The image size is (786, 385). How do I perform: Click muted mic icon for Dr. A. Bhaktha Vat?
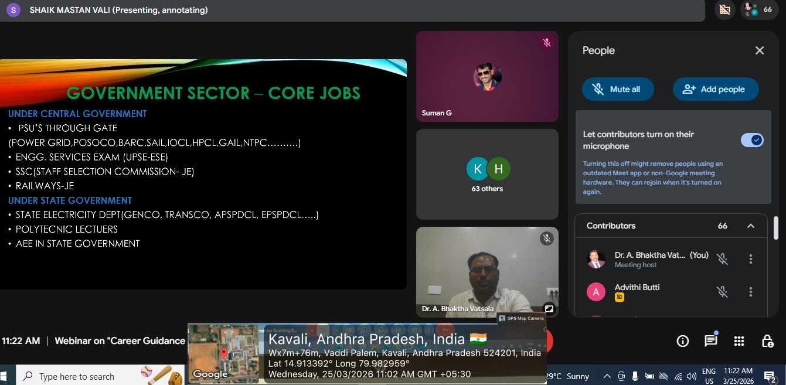tap(723, 259)
